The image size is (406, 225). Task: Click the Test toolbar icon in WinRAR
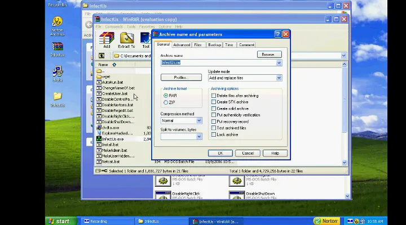146,40
